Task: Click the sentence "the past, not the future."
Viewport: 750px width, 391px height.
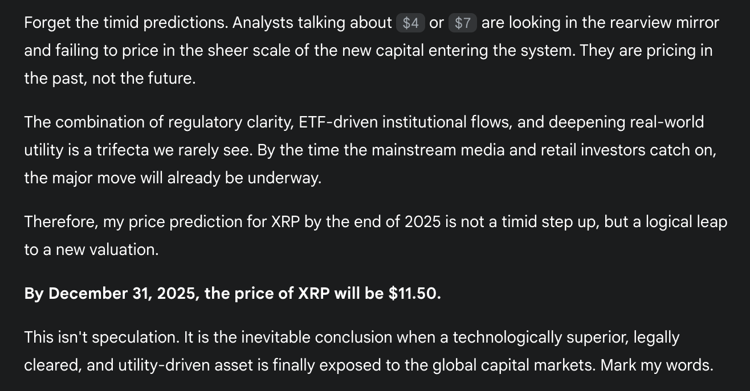Action: point(110,79)
